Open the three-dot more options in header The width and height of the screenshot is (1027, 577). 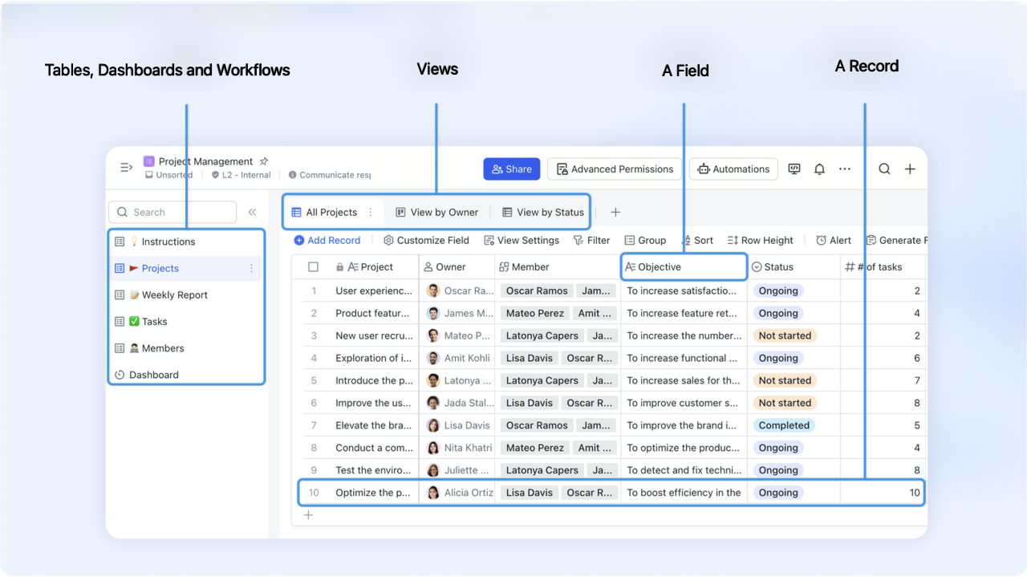(x=845, y=169)
